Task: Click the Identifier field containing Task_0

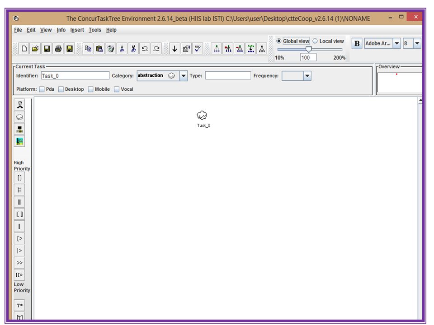Action: pos(75,76)
